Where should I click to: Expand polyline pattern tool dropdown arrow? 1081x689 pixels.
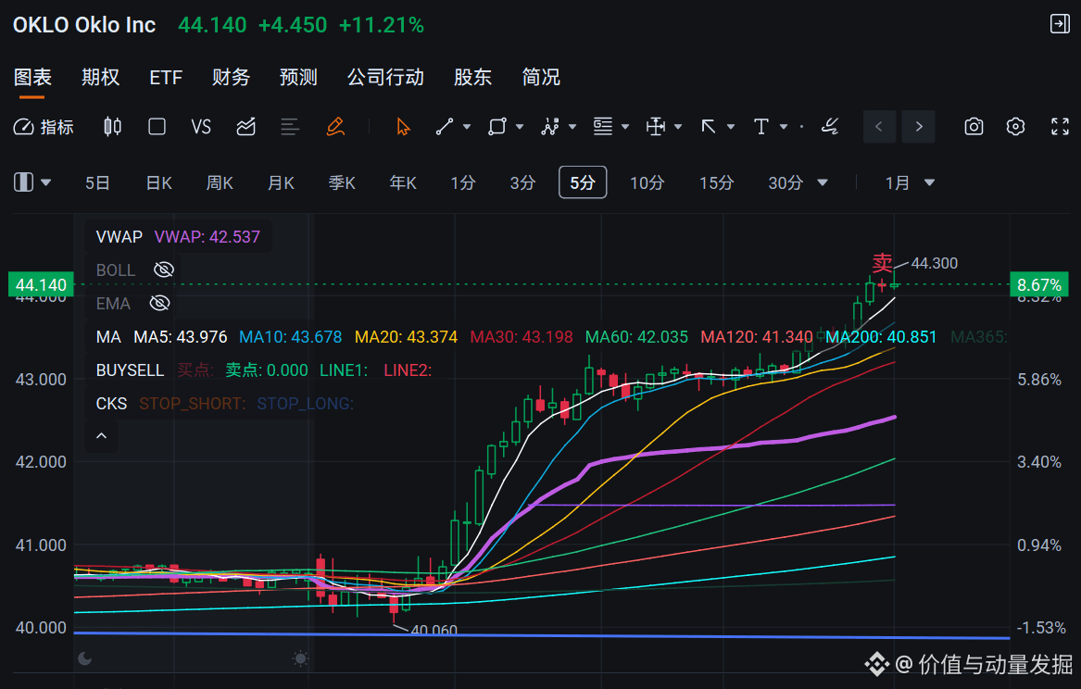[x=572, y=127]
